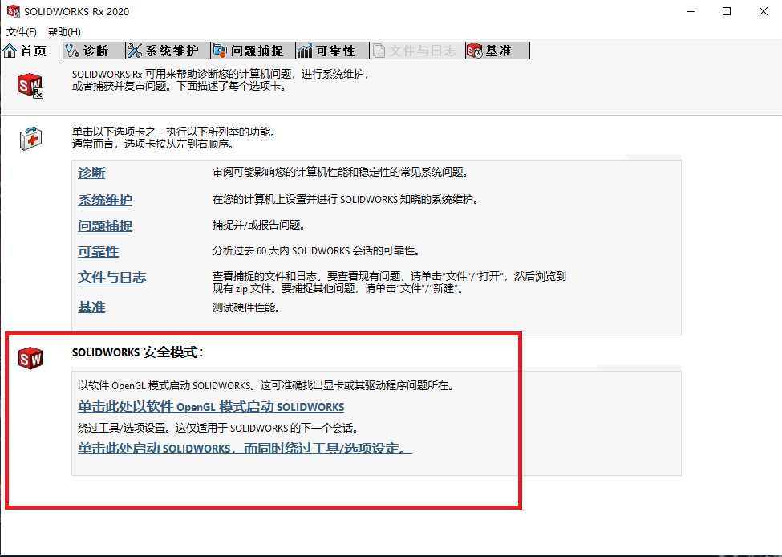Click the text 测试硬件性能。
This screenshot has width=782, height=557.
[246, 307]
